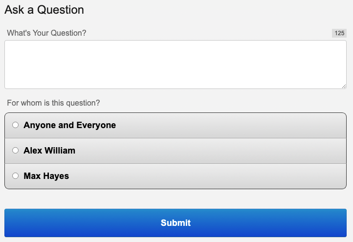353x242 pixels.
Task: Select the Max Hayes radio button
Action: point(15,176)
